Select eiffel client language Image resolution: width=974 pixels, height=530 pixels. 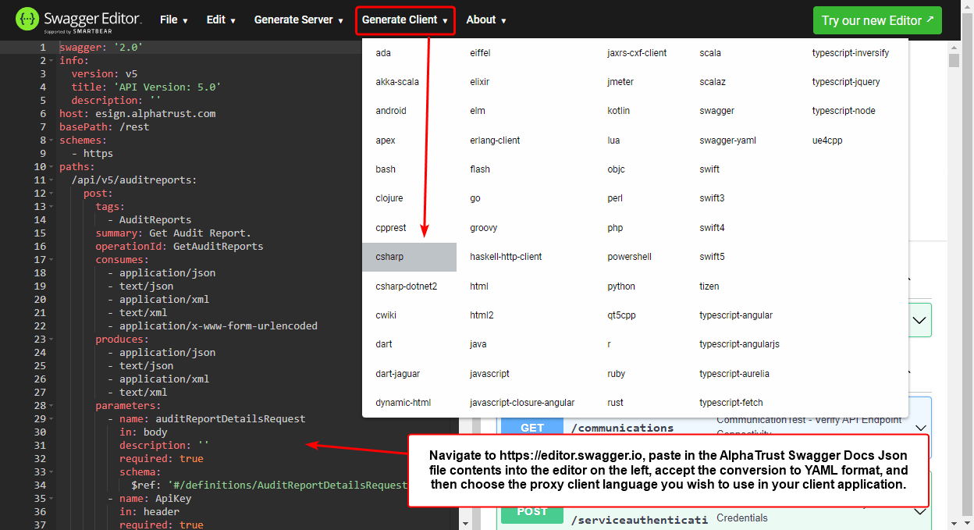[480, 53]
